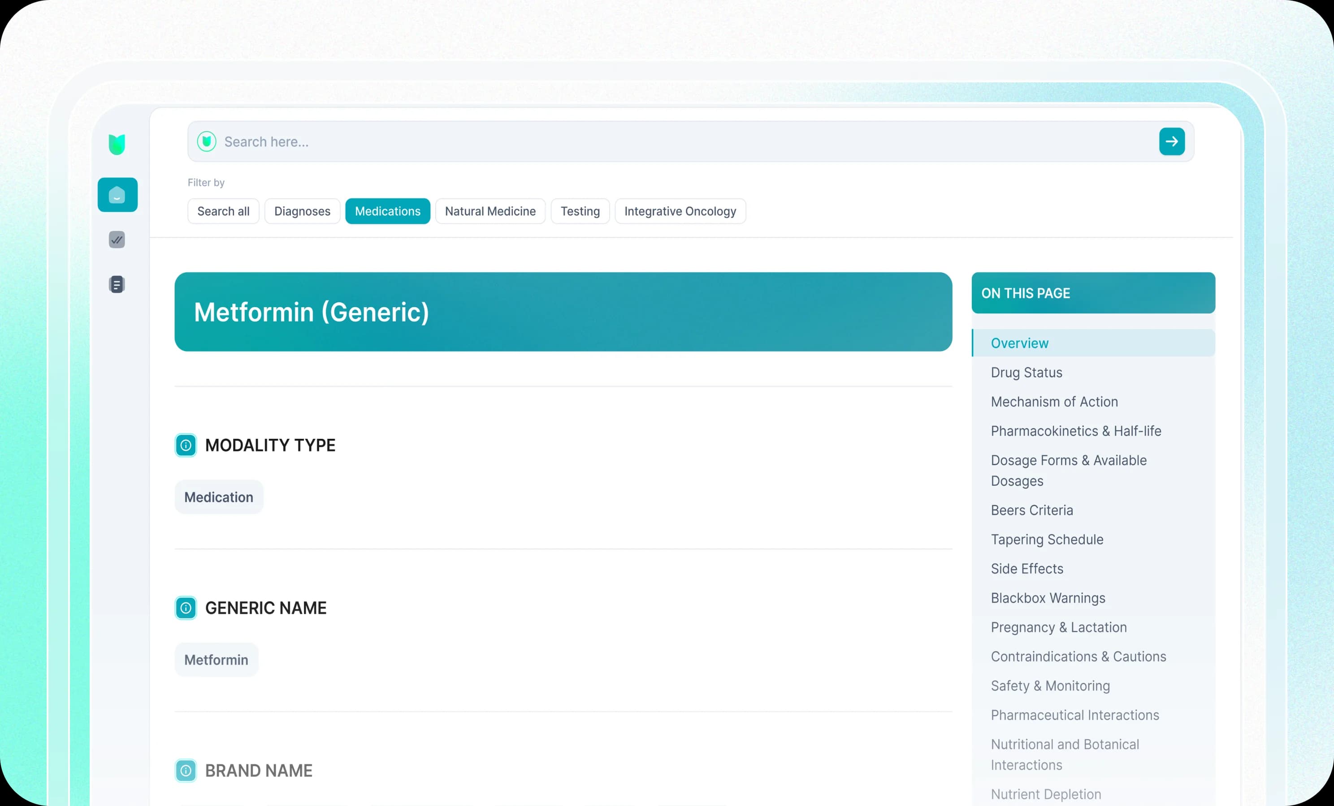Click info icon beside GENERIC NAME
Screen dimensions: 1334x806
coord(186,608)
